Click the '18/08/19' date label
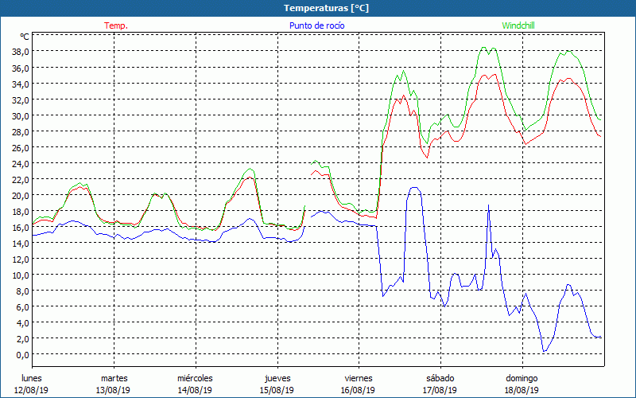Image resolution: width=636 pixels, height=398 pixels. click(x=522, y=390)
